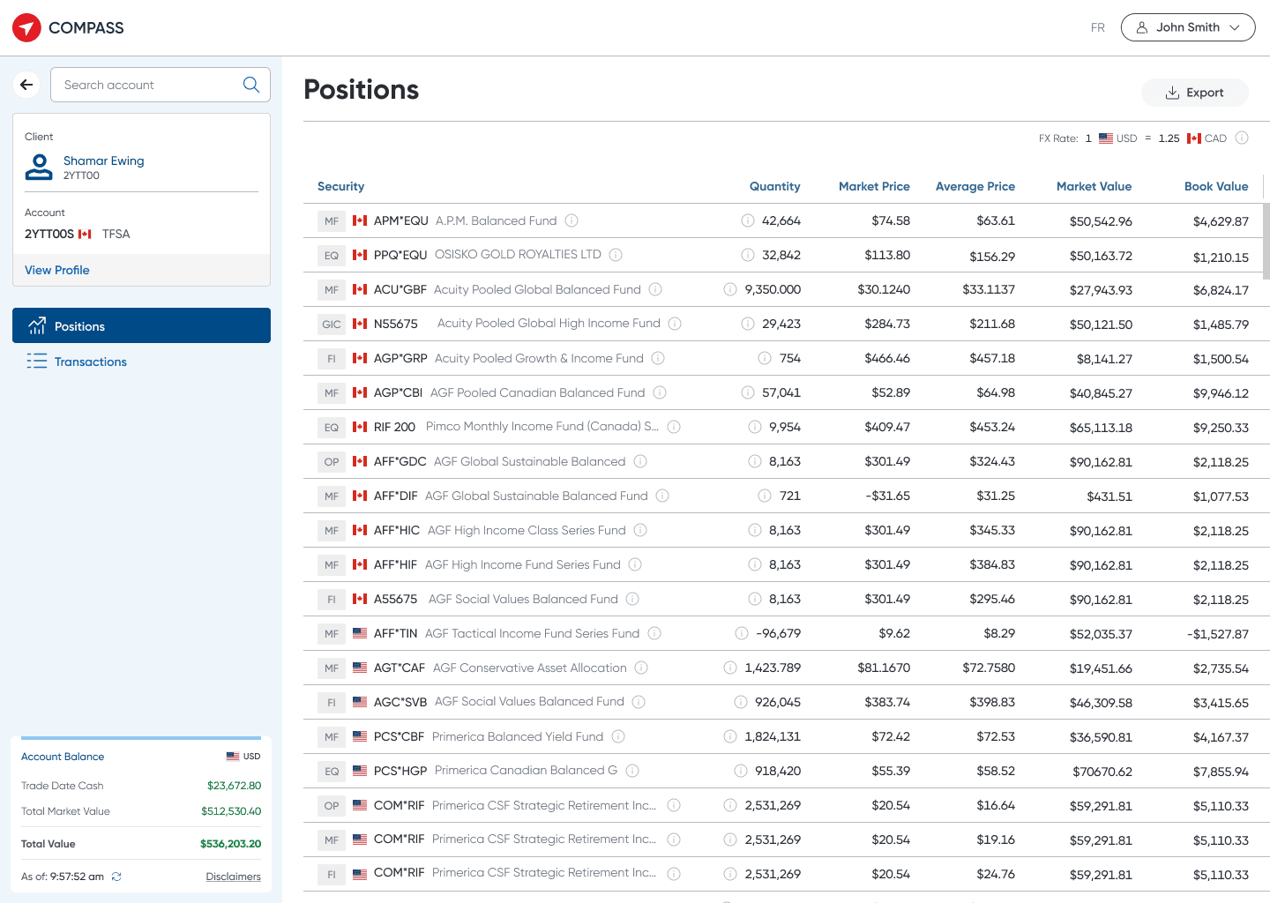Open the View Profile link

[57, 270]
